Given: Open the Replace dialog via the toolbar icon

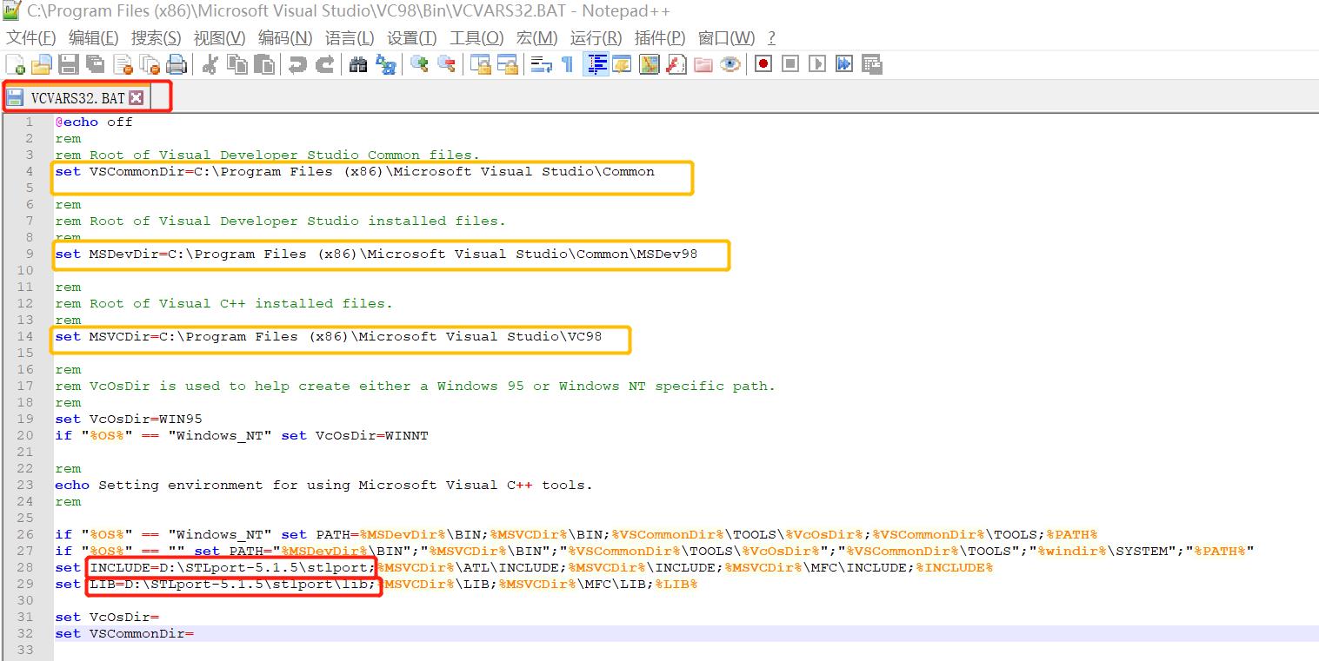Looking at the screenshot, I should coord(385,64).
